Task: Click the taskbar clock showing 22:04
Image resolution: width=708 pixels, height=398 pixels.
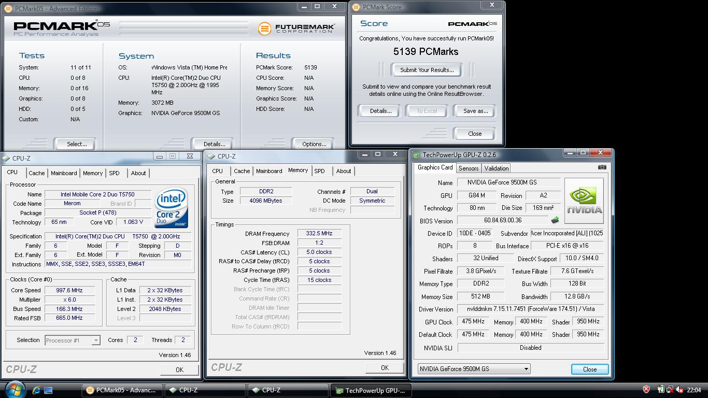Action: click(x=694, y=390)
